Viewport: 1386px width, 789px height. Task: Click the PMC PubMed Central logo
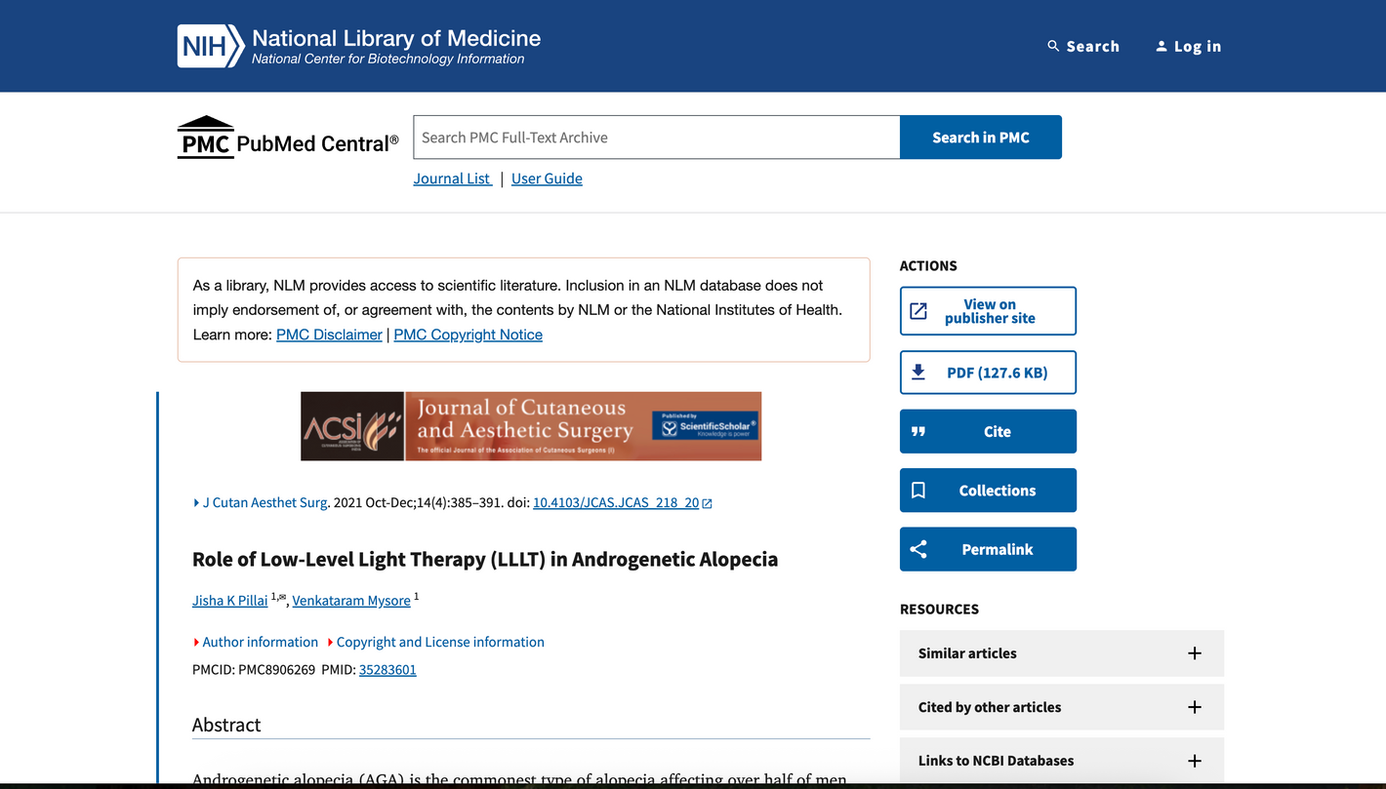(287, 138)
